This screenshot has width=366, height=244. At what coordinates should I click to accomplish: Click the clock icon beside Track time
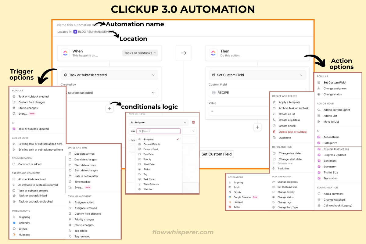click(x=274, y=168)
